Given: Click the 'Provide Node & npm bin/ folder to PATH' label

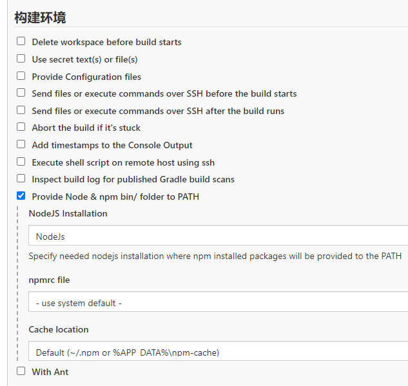Looking at the screenshot, I should coord(115,197).
